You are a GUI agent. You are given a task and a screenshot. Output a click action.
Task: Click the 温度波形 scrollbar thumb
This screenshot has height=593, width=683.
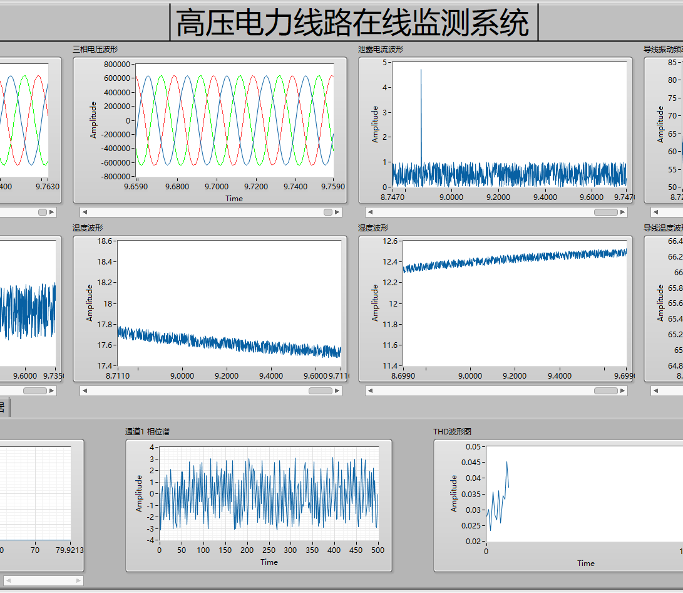[321, 391]
